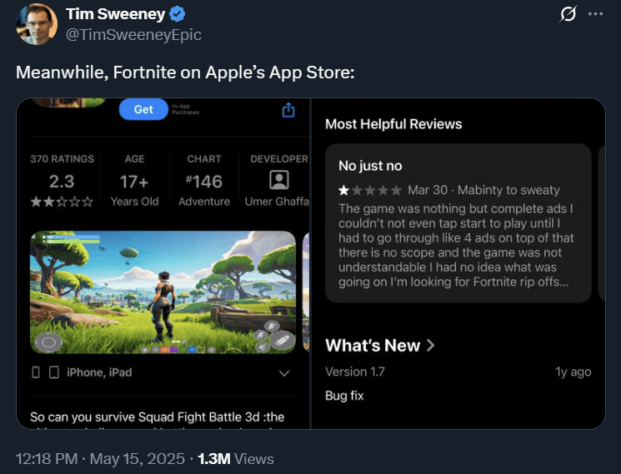Click the iPhone device icon
Image resolution: width=621 pixels, height=474 pixels.
coord(36,372)
